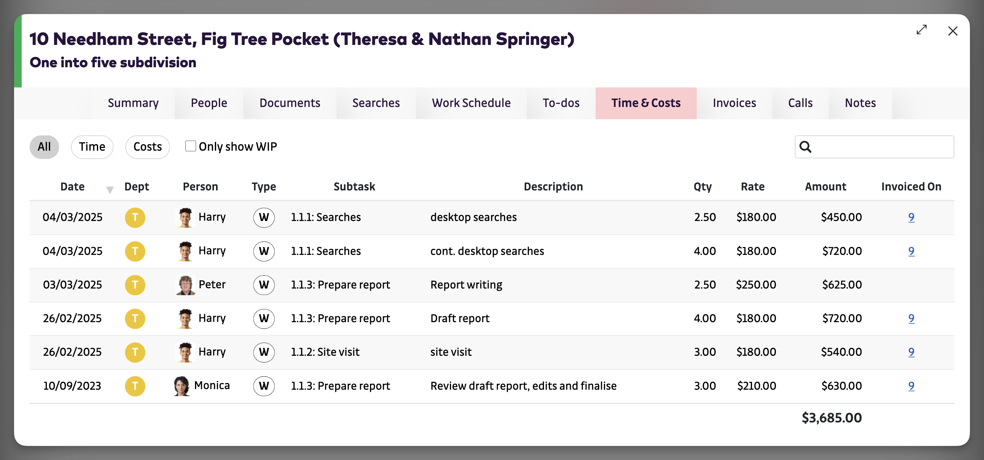Image resolution: width=984 pixels, height=460 pixels.
Task: Click the W type icon for Report writing
Action: pos(263,285)
